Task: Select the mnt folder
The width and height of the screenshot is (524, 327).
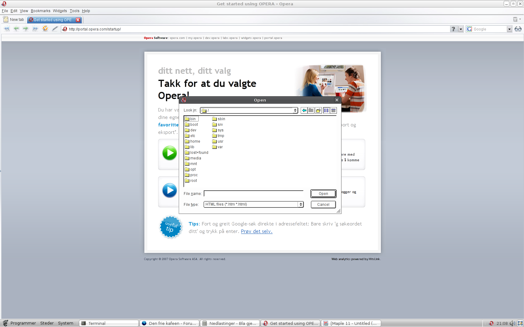Action: [191, 164]
